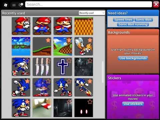The width and height of the screenshot is (160, 120).
Task: Favorite the three knives with its star
Action: pos(48,61)
